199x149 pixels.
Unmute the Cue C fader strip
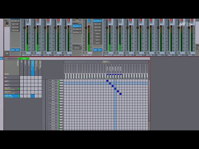182,20
